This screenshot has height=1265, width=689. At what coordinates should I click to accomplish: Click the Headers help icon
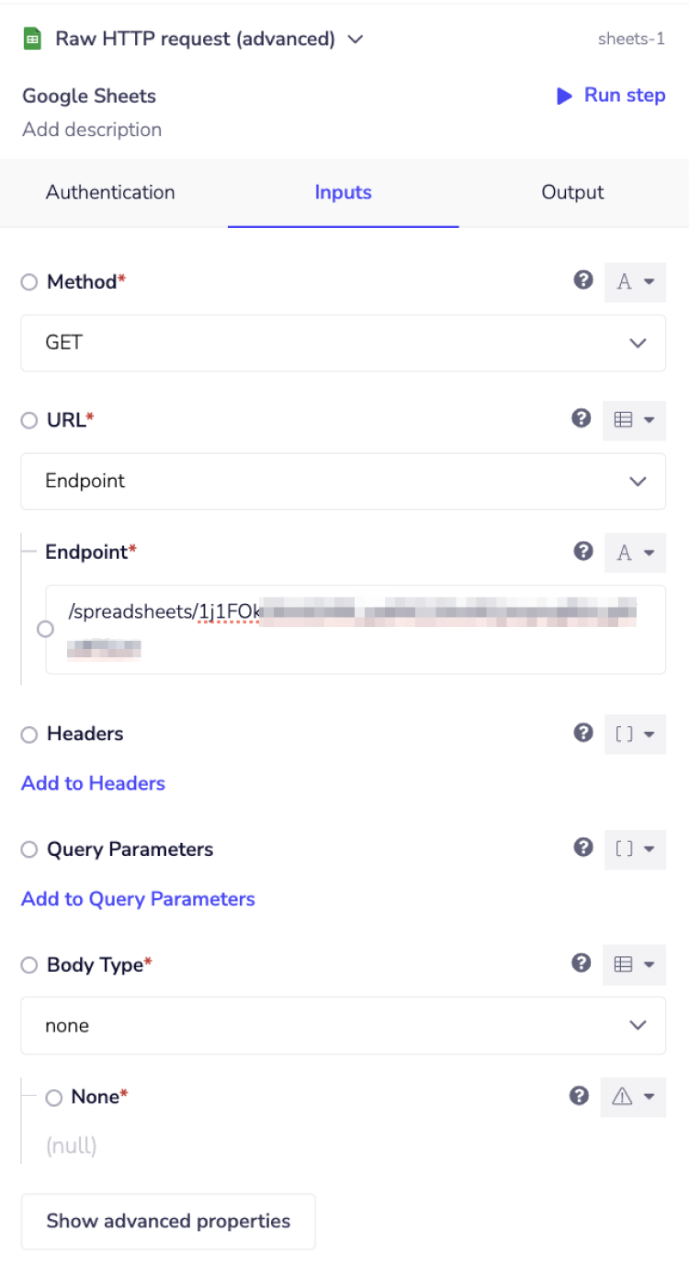[583, 733]
